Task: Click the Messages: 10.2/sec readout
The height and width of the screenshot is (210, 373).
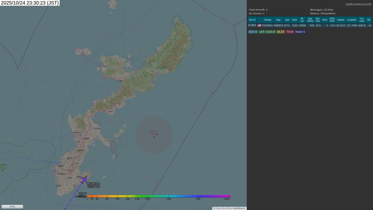Action: [x=322, y=10]
